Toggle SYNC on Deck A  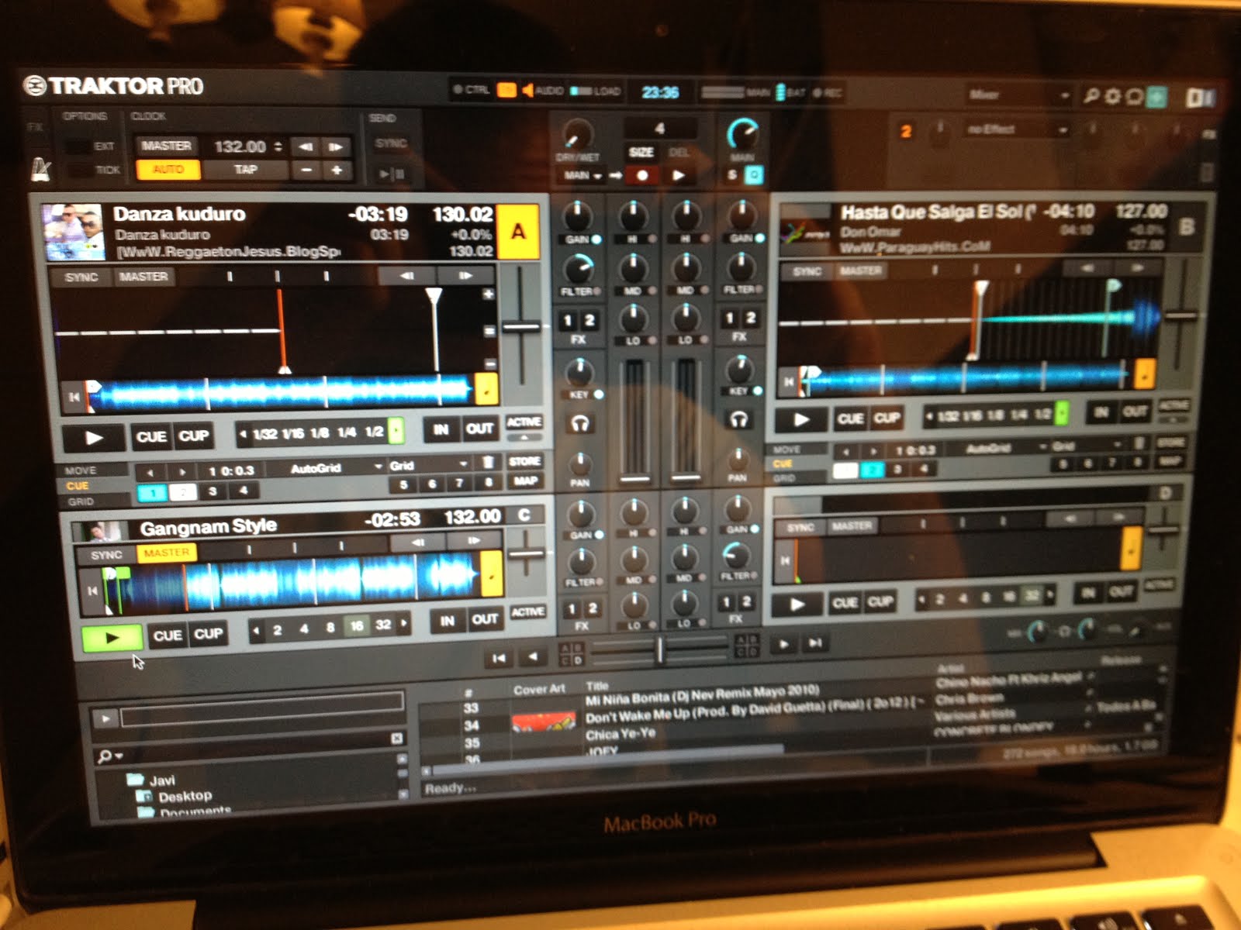tap(81, 277)
